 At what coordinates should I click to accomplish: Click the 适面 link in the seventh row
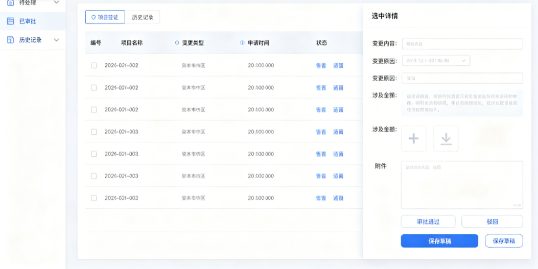(x=338, y=198)
